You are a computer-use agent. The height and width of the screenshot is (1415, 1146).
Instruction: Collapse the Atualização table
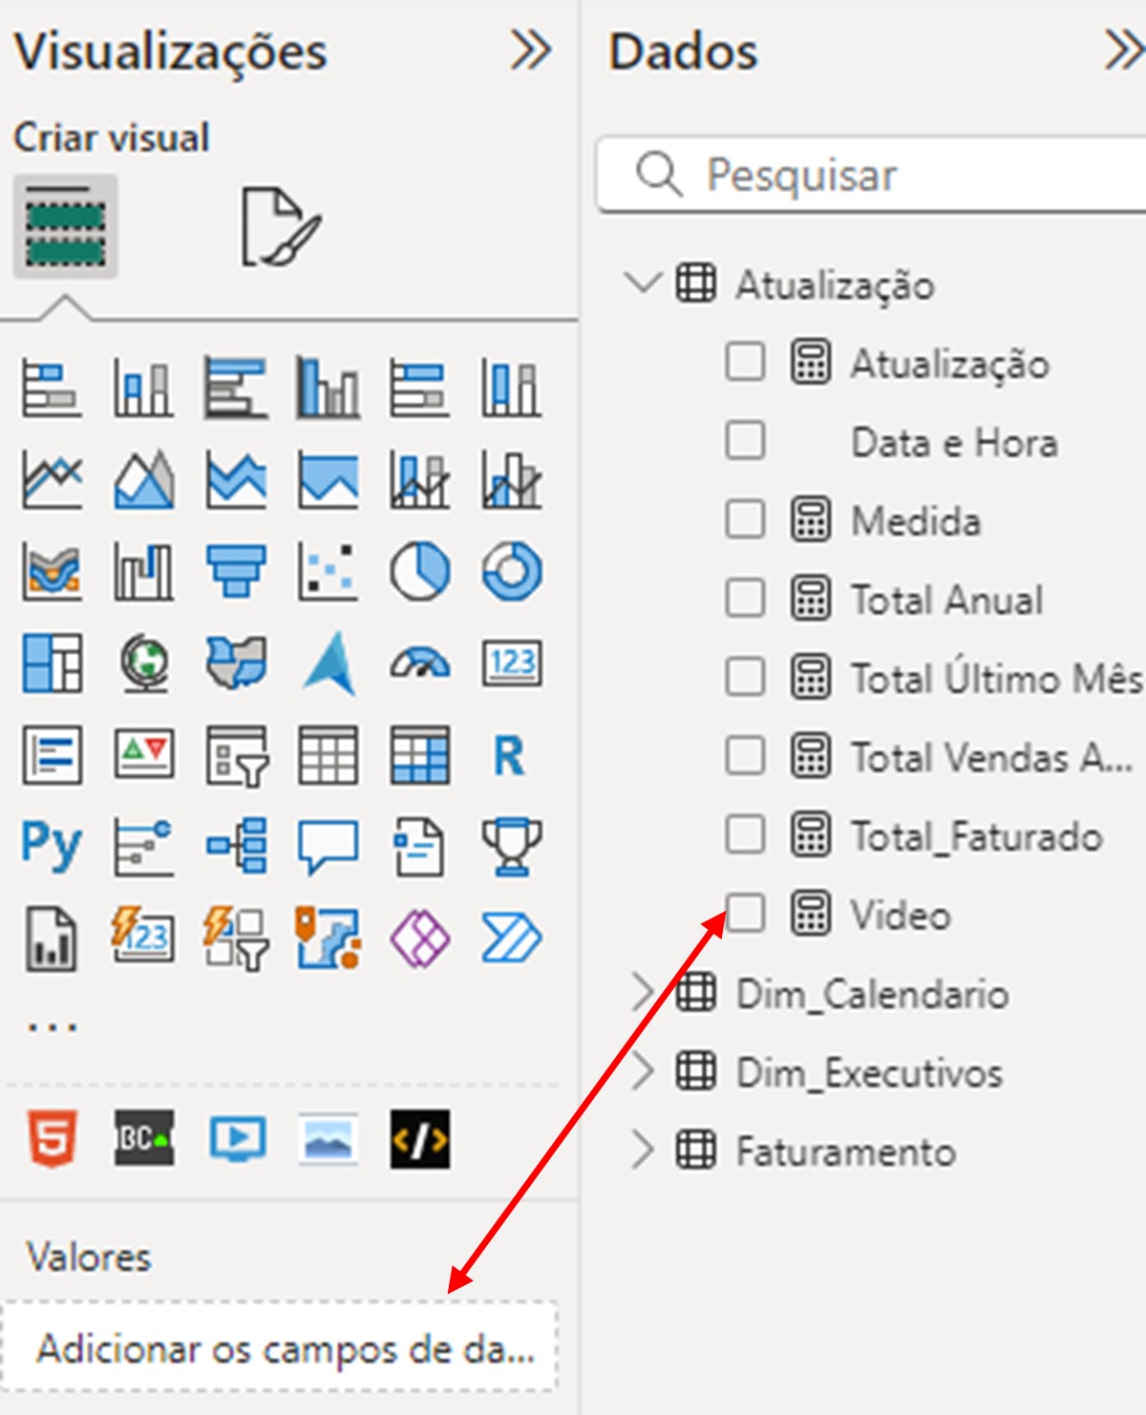pos(642,284)
